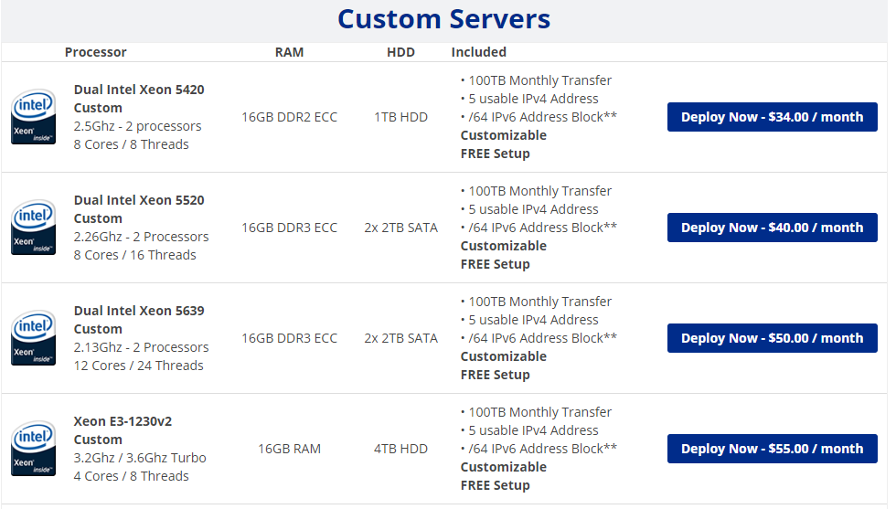The height and width of the screenshot is (509, 896).
Task: Click the 4TB HDD cell
Action: coord(400,449)
